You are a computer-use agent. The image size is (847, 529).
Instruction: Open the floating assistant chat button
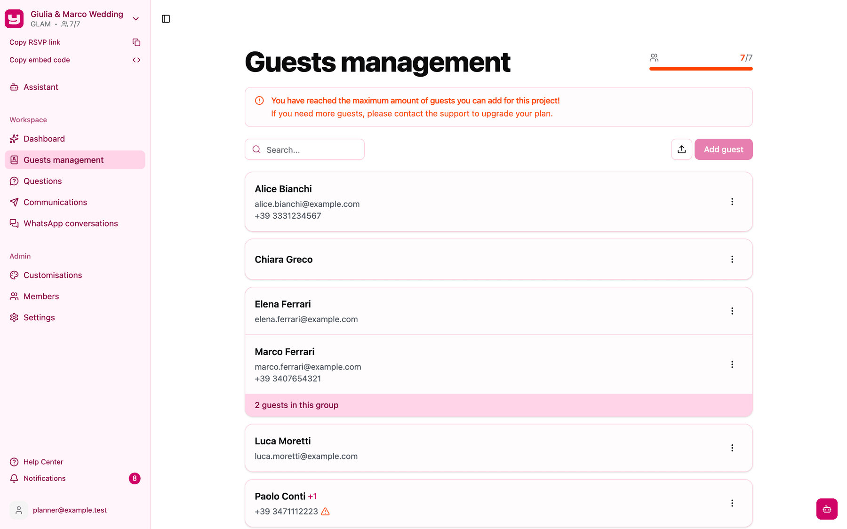coord(827,509)
